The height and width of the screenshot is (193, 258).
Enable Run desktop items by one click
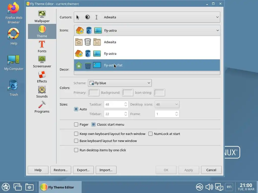(x=76, y=150)
